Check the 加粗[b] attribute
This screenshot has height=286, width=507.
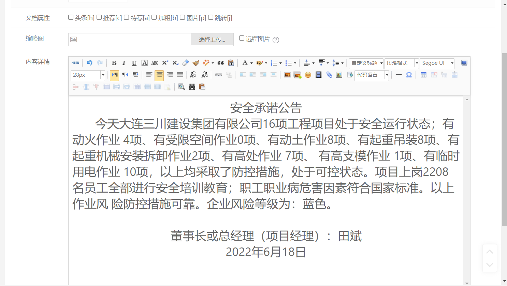[154, 17]
